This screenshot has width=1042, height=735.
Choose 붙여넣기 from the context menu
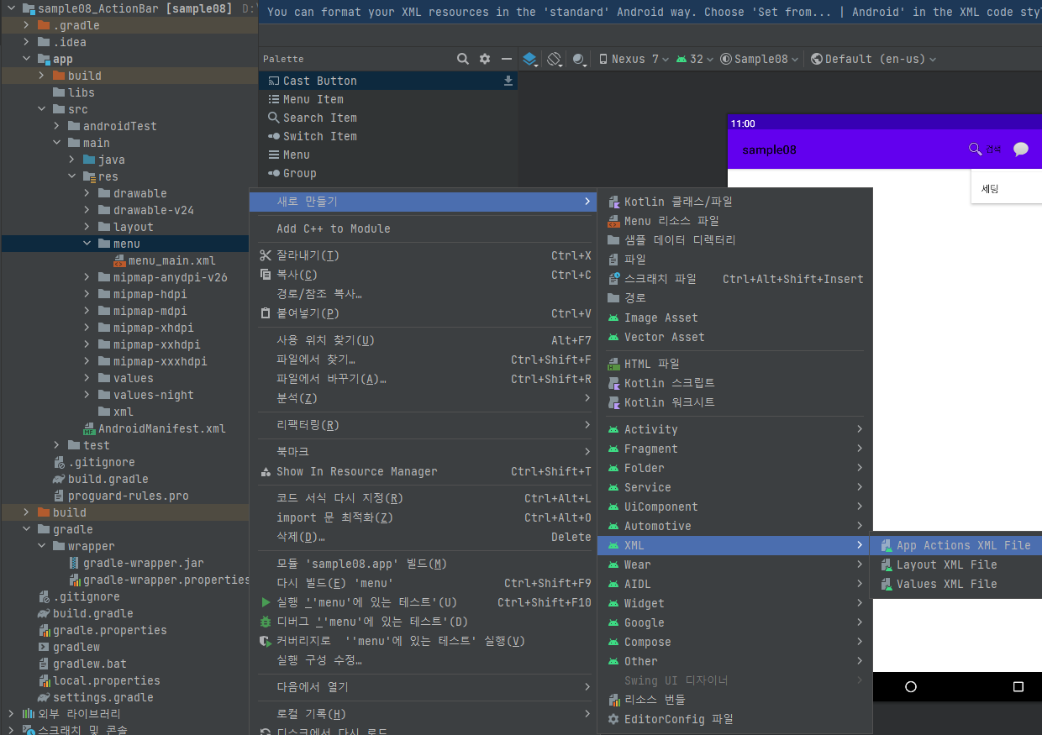coord(425,313)
